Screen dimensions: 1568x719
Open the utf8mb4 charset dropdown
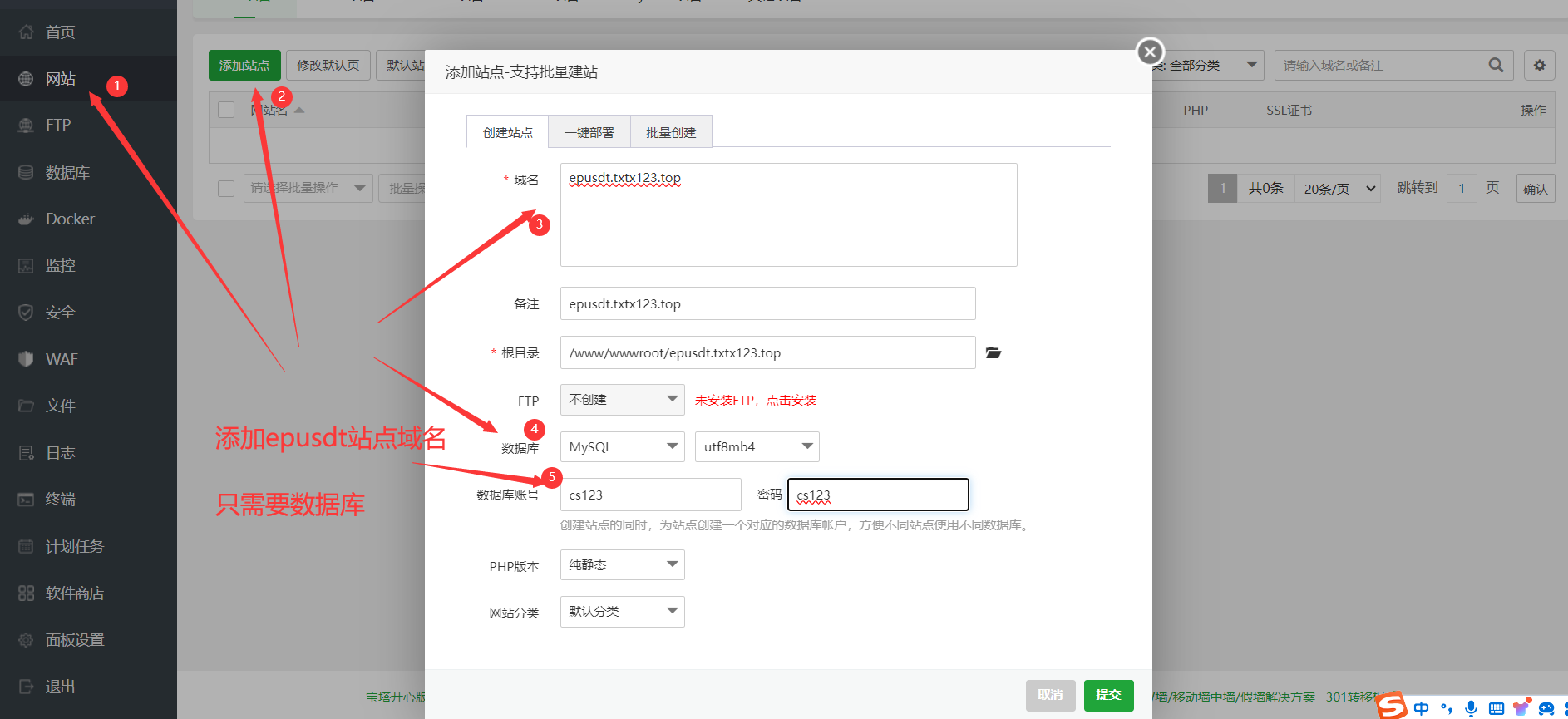point(757,446)
